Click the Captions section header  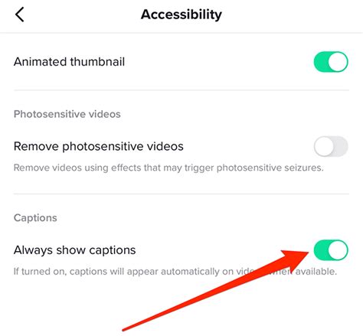35,218
